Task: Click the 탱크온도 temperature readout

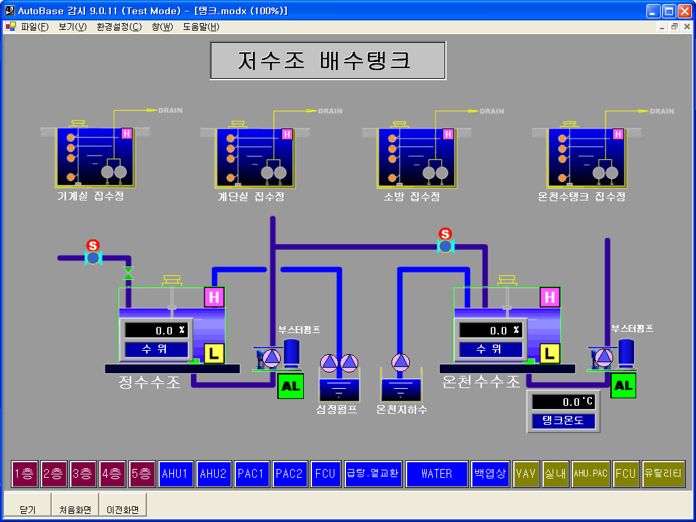Action: (x=563, y=402)
